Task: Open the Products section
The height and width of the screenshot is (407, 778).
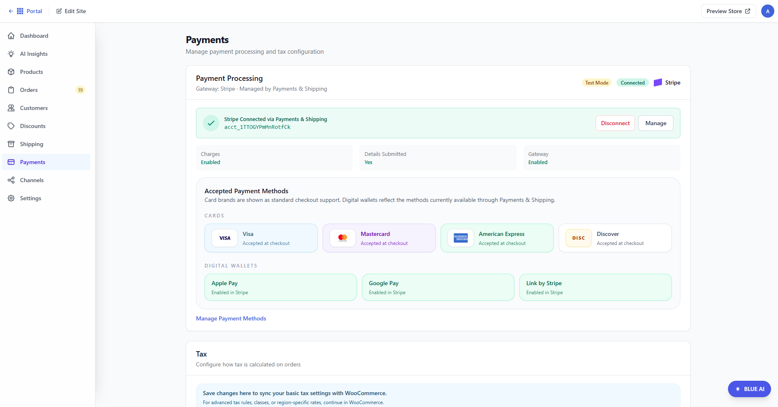Action: point(46,72)
